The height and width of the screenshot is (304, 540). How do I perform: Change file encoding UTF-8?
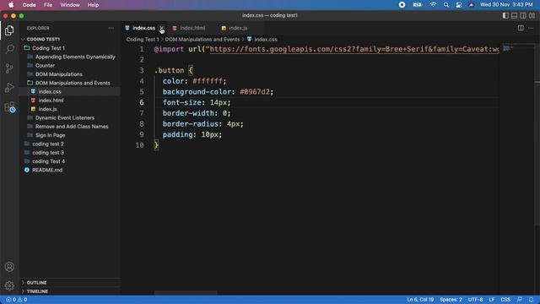[475, 300]
